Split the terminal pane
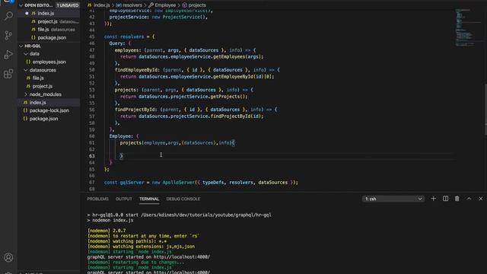 pyautogui.click(x=445, y=199)
